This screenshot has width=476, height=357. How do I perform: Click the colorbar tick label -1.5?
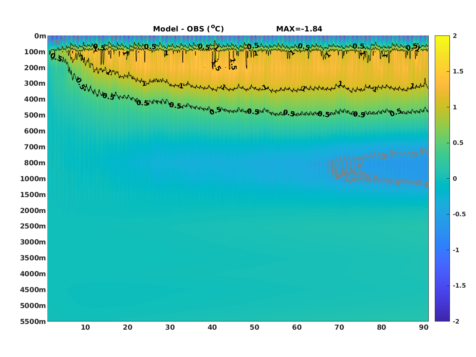pyautogui.click(x=459, y=286)
